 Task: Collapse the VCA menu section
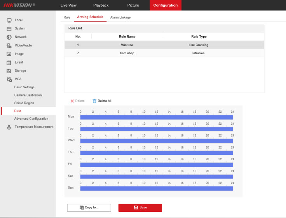pyautogui.click(x=18, y=79)
